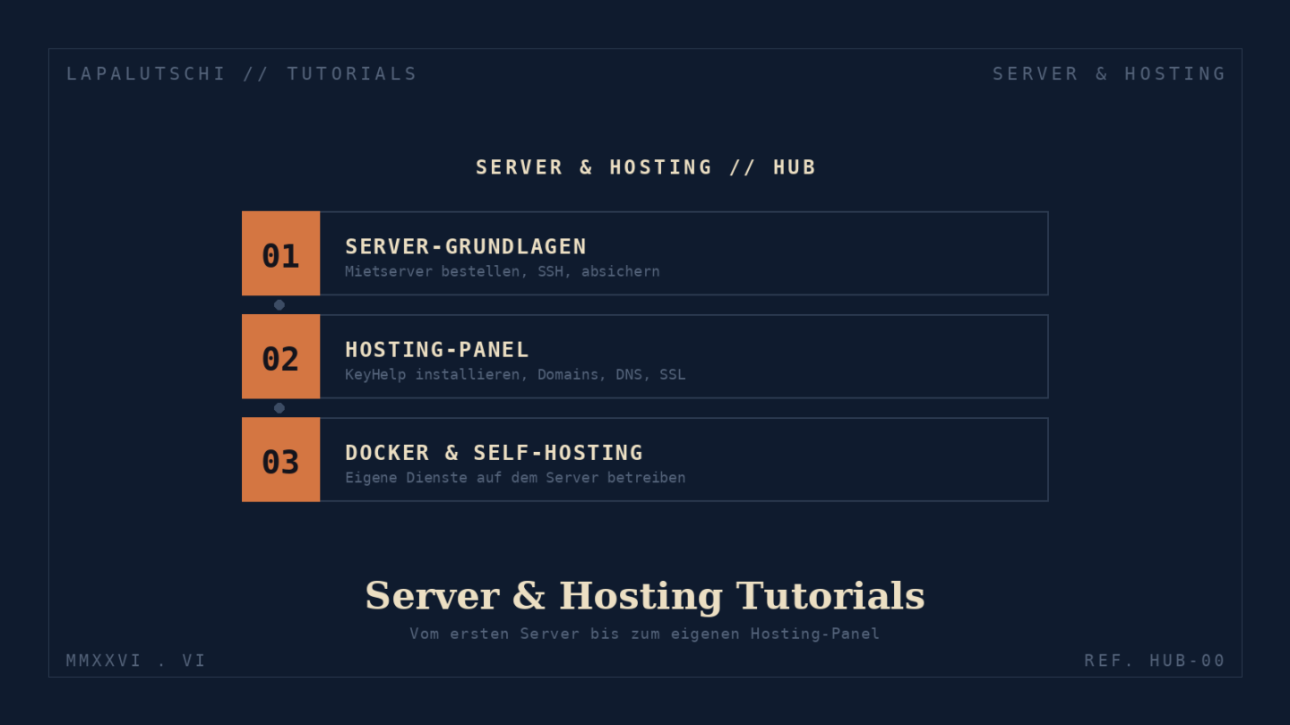The width and height of the screenshot is (1290, 725).
Task: Click subtitle 'Vom ersten Server bis zum eigenen Hosting-Panel'
Action: (x=645, y=634)
